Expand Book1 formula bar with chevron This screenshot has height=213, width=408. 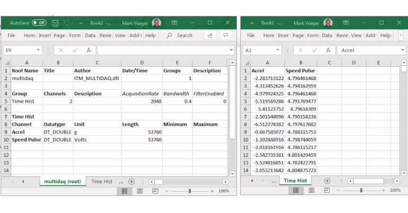click(403, 50)
